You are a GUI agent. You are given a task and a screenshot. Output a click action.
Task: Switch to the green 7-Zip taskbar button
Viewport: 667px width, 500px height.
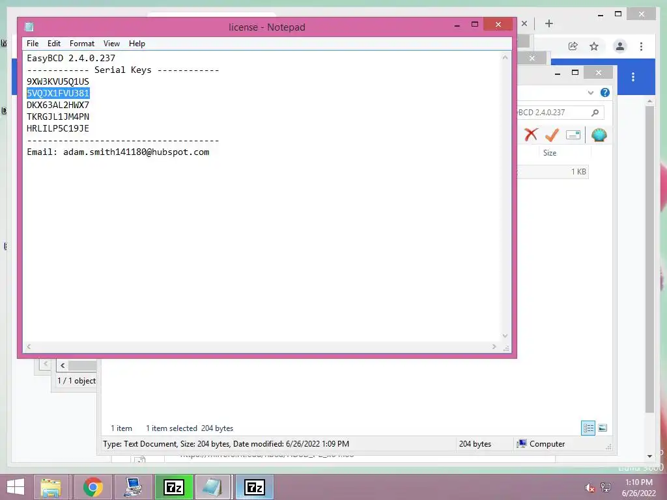pos(174,487)
